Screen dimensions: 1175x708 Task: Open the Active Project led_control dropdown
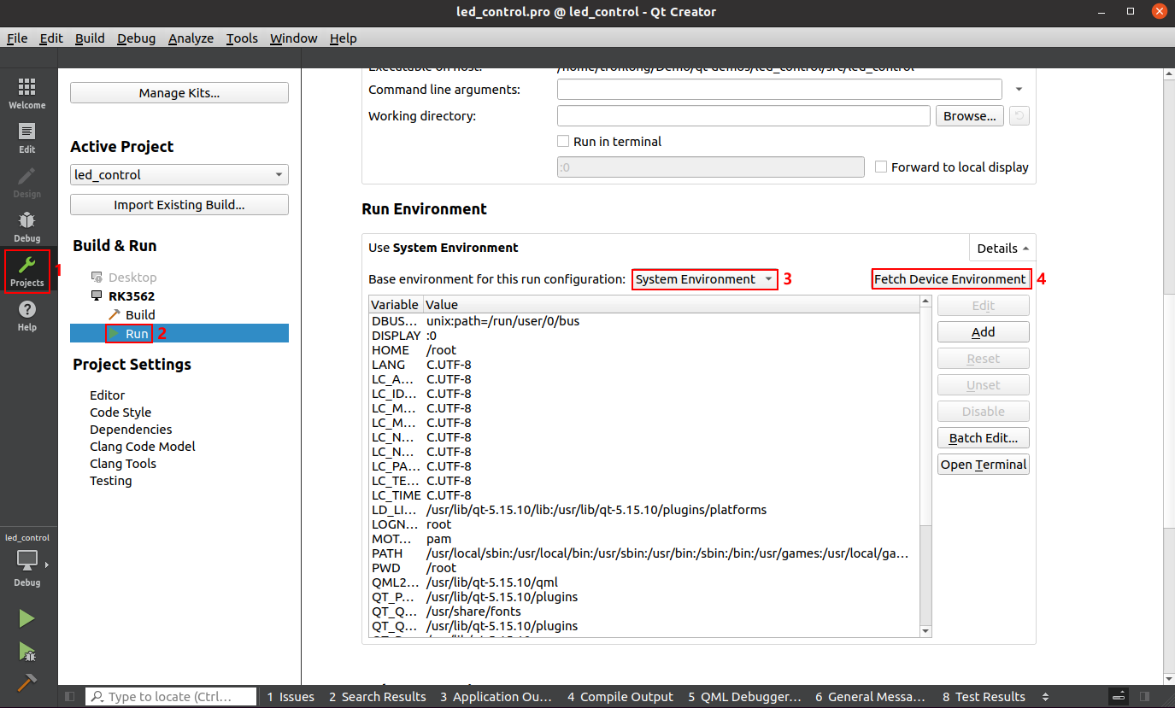click(x=179, y=175)
